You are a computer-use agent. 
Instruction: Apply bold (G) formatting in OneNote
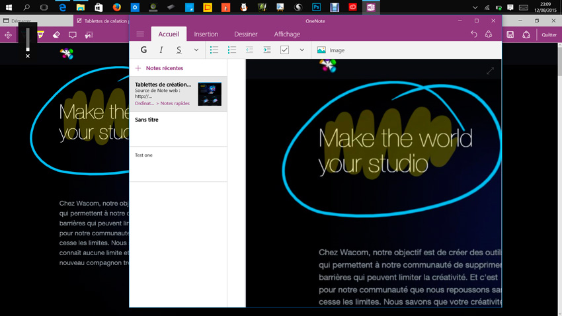point(143,50)
